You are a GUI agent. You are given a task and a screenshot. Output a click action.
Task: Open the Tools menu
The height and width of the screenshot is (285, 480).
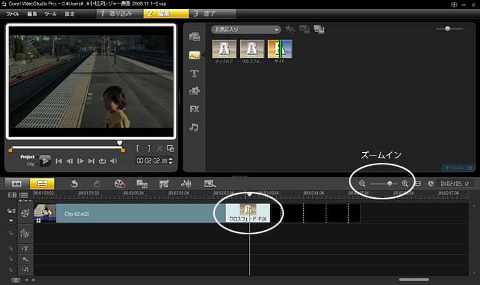[x=51, y=14]
